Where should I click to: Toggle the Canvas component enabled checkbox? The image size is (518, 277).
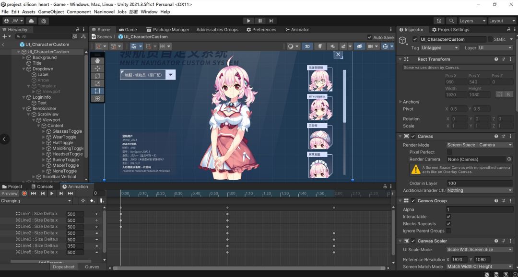point(413,137)
